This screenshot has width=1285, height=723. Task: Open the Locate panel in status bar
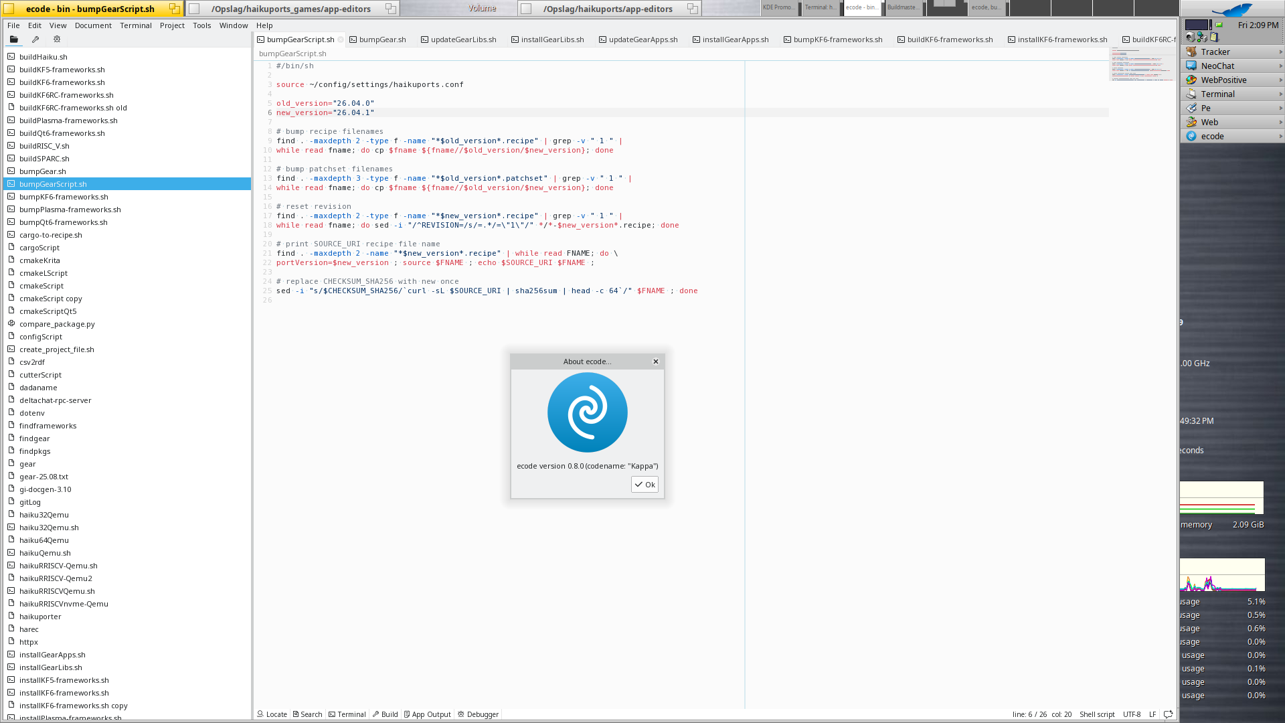tap(272, 714)
